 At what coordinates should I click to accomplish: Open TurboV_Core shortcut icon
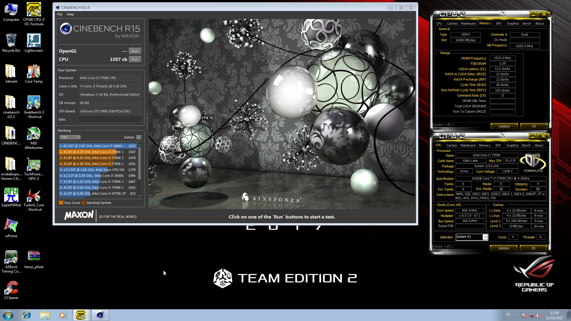tap(34, 199)
